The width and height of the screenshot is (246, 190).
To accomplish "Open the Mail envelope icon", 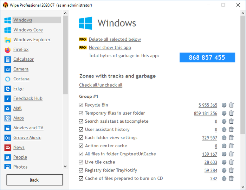I will [x=7, y=108].
